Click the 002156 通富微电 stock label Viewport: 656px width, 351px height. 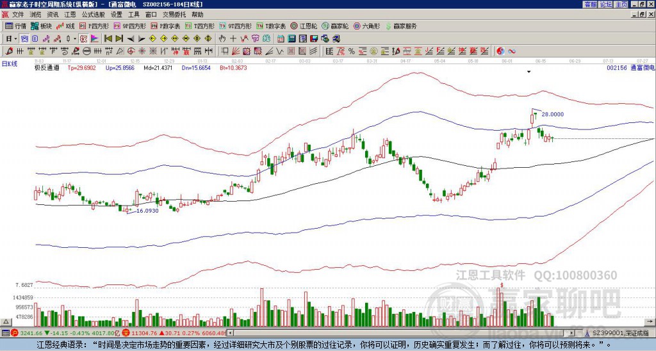630,68
